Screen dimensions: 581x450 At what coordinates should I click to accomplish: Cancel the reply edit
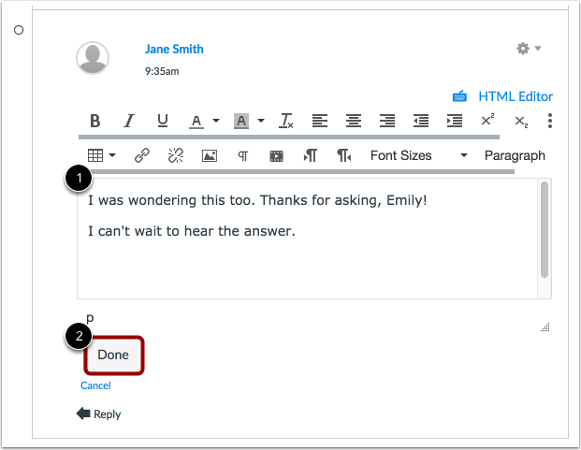[95, 385]
